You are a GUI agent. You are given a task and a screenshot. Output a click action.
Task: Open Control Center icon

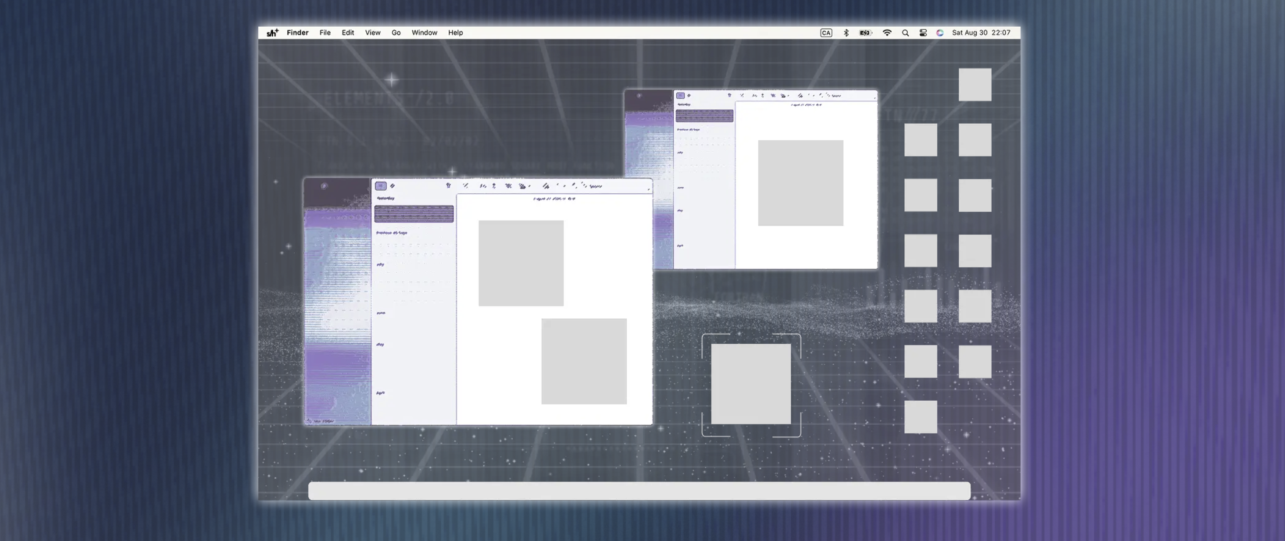tap(923, 33)
